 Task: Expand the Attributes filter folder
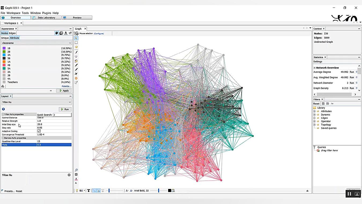click(x=315, y=111)
